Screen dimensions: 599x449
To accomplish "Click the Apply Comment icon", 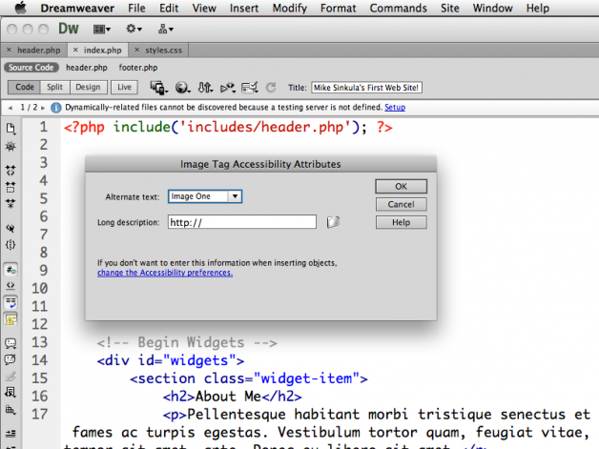I will (x=10, y=343).
